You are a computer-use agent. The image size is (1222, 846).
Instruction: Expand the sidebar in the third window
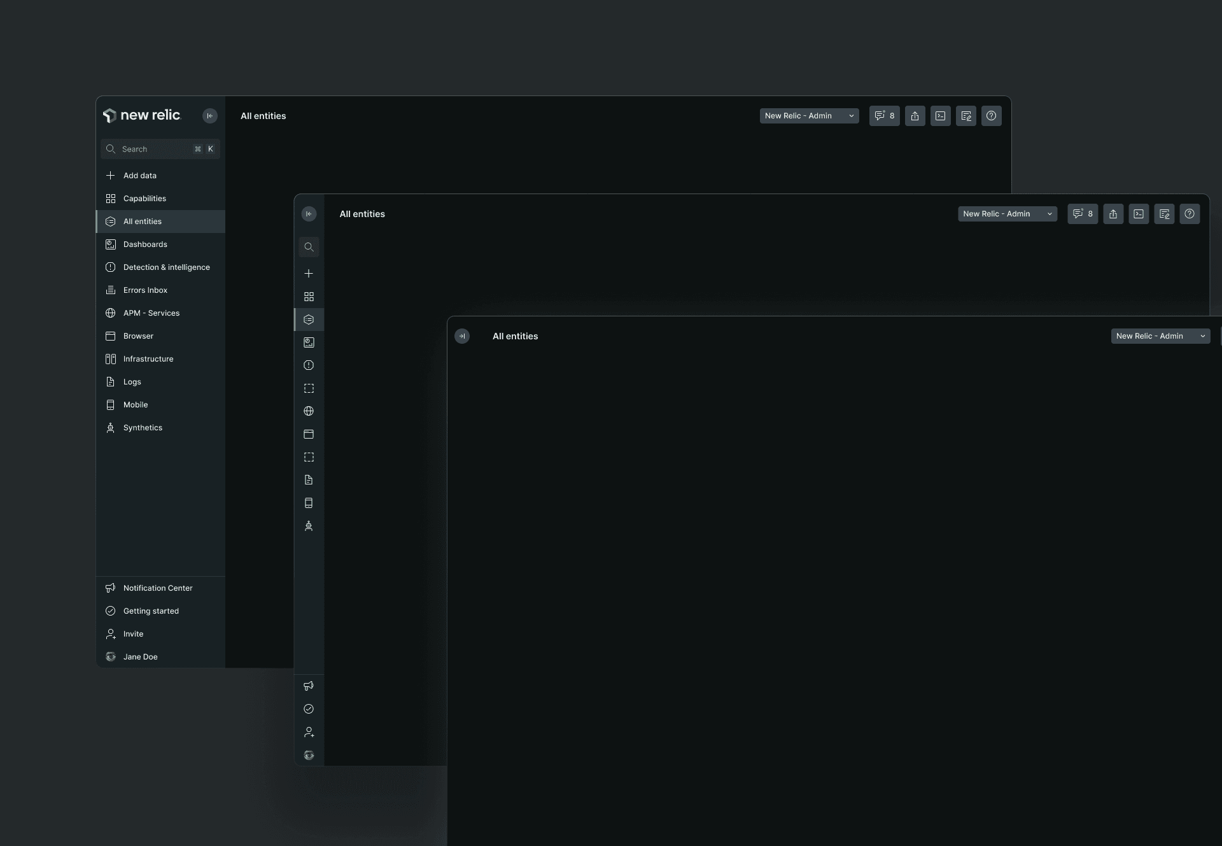462,336
